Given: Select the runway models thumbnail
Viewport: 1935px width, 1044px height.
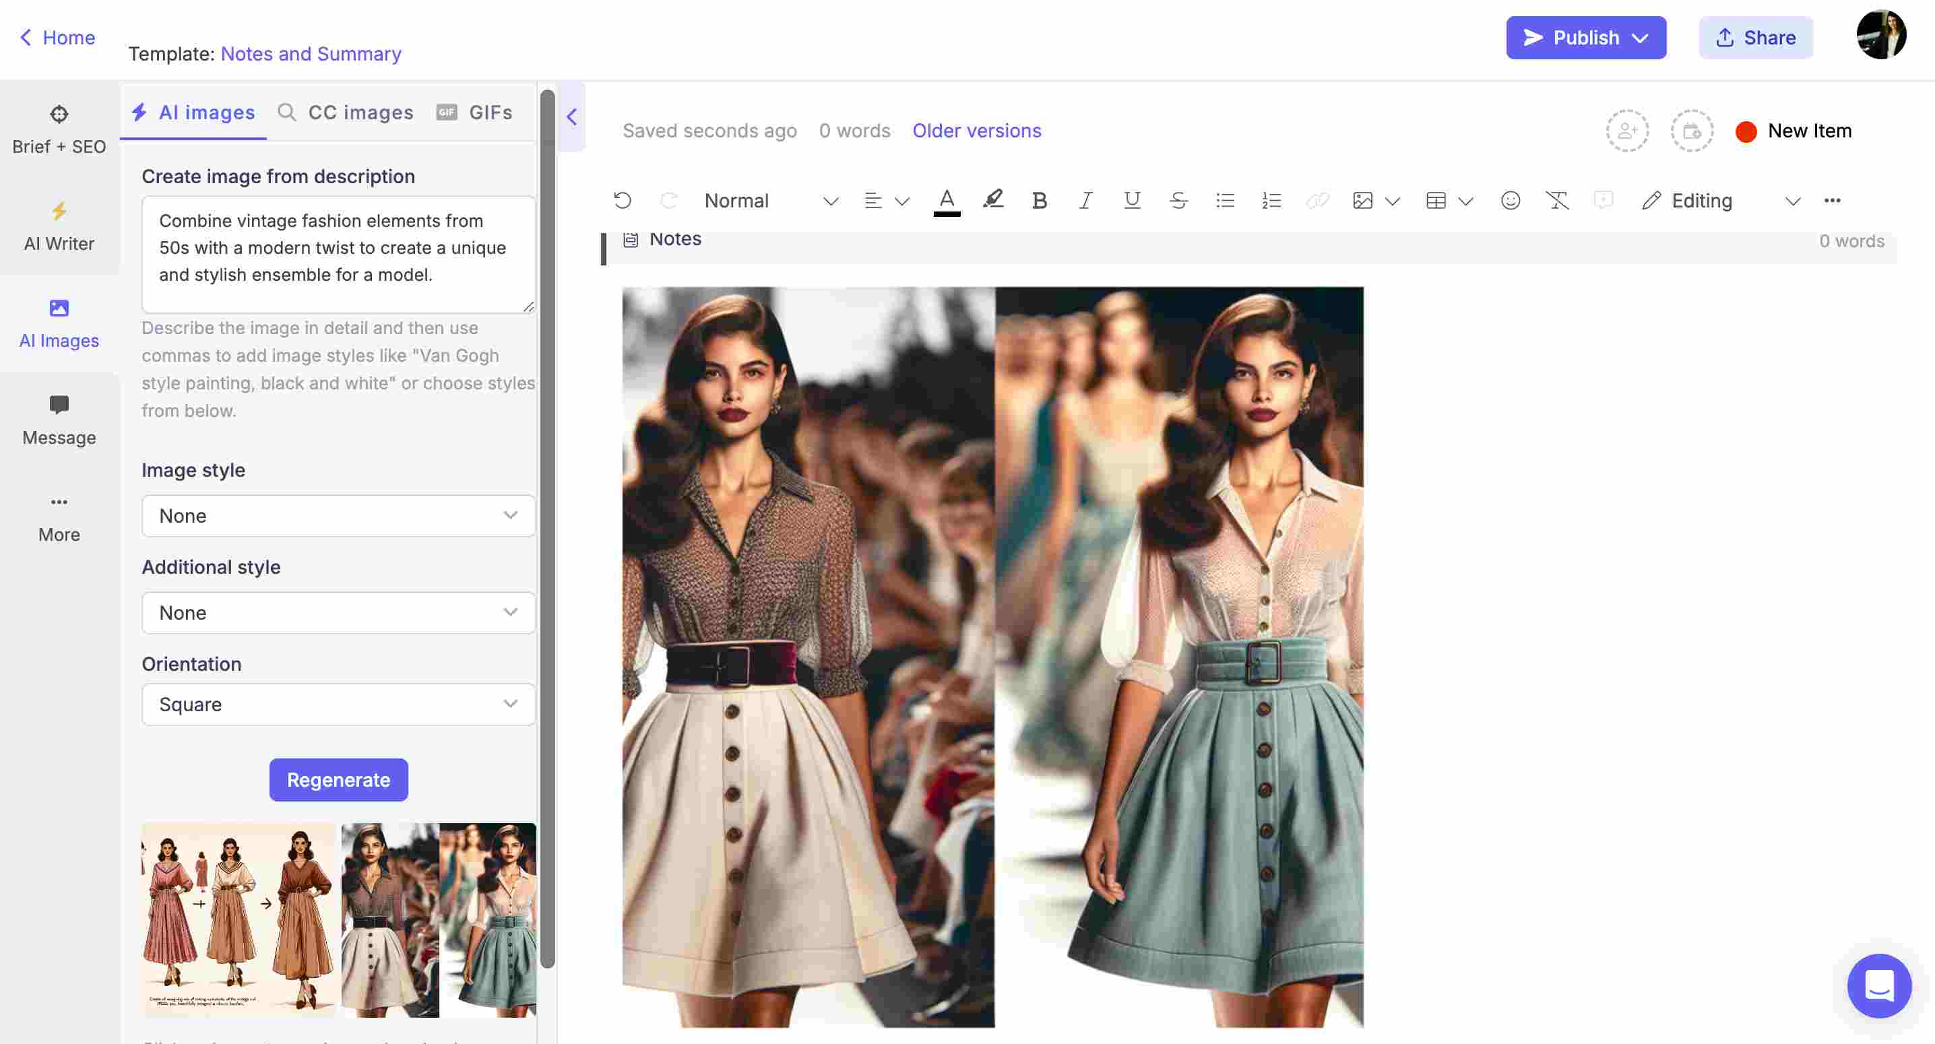Looking at the screenshot, I should coord(439,920).
